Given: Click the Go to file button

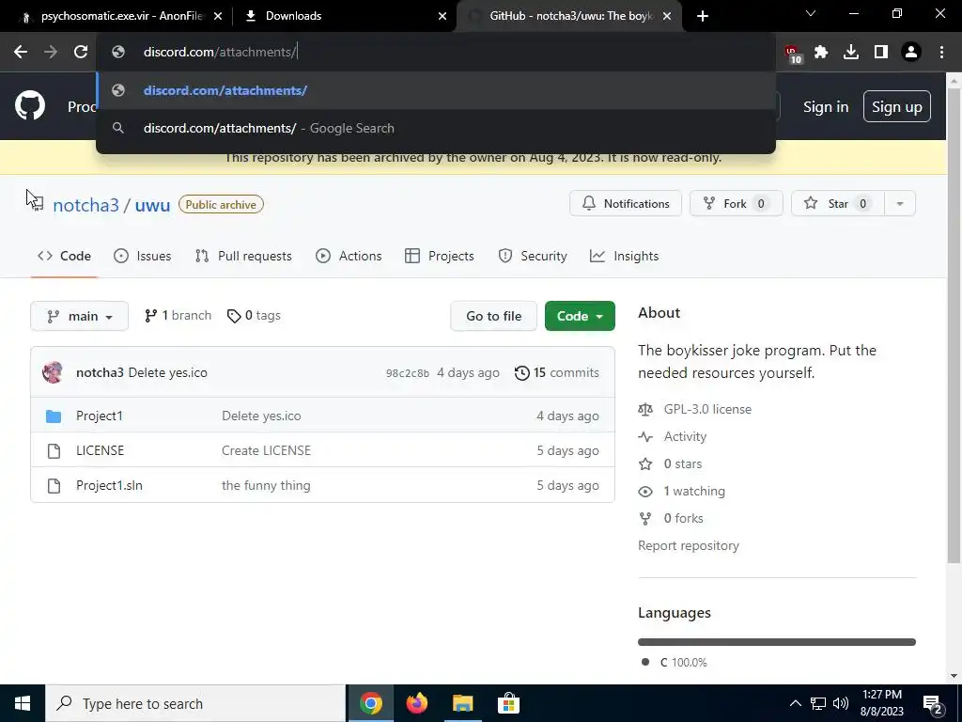Looking at the screenshot, I should pyautogui.click(x=493, y=316).
